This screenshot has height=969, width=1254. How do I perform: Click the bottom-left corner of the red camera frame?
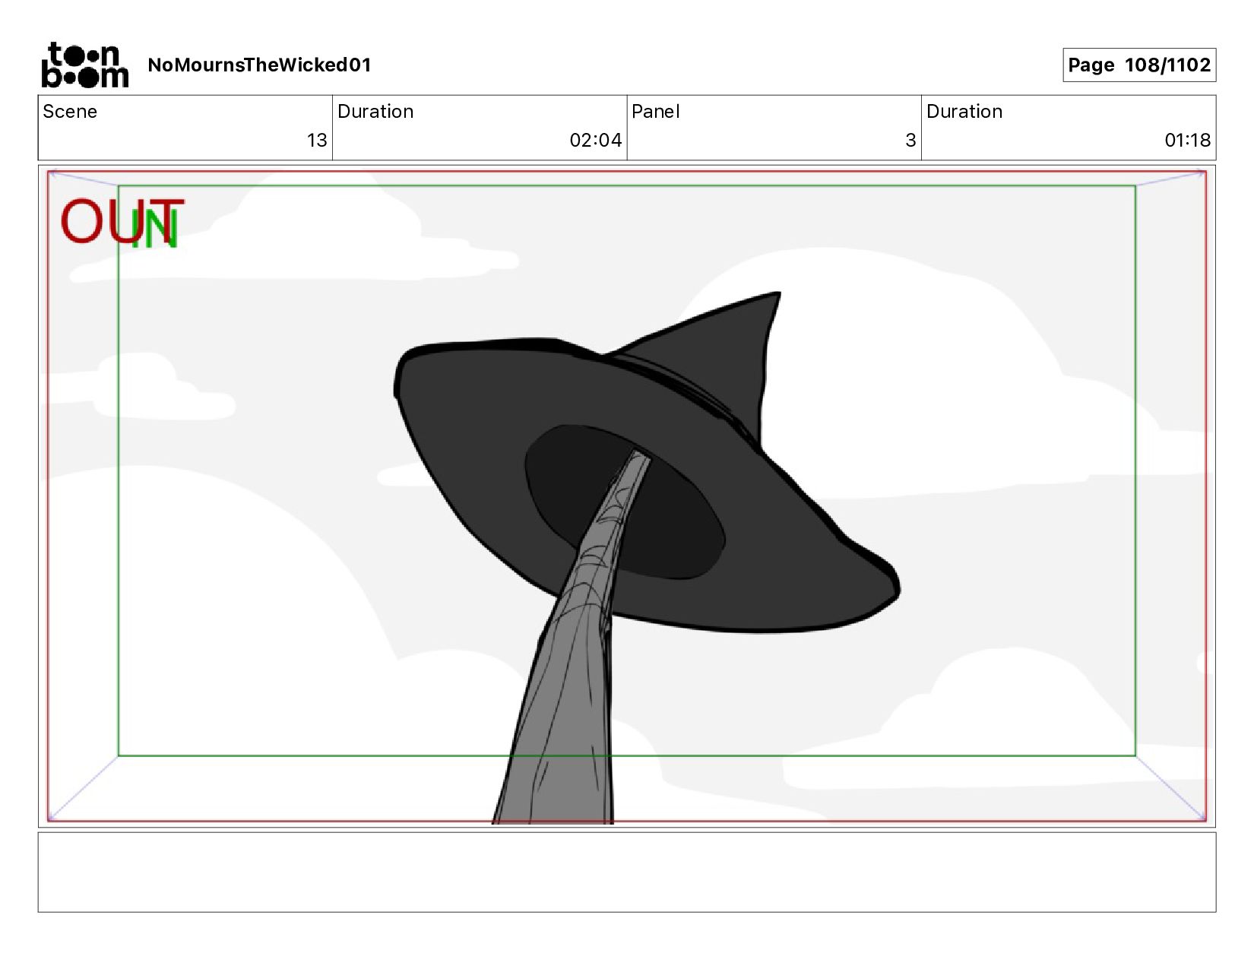pos(49,820)
